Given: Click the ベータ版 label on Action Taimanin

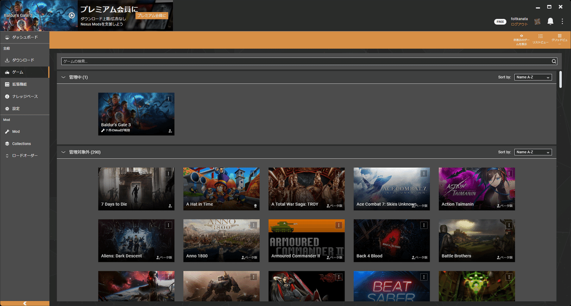Looking at the screenshot, I should pyautogui.click(x=506, y=206).
